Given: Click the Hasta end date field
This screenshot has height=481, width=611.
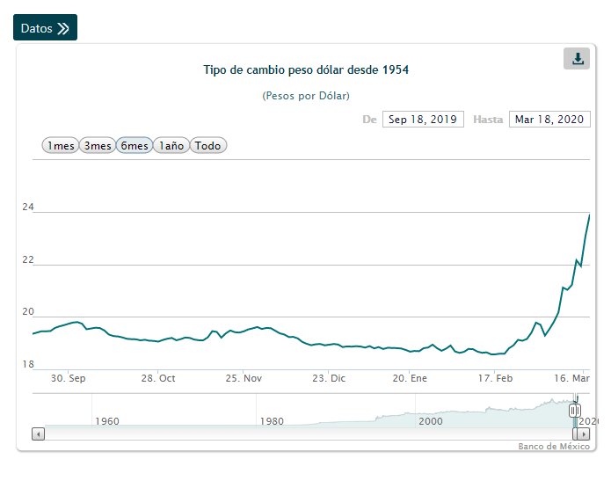Looking at the screenshot, I should tap(549, 120).
